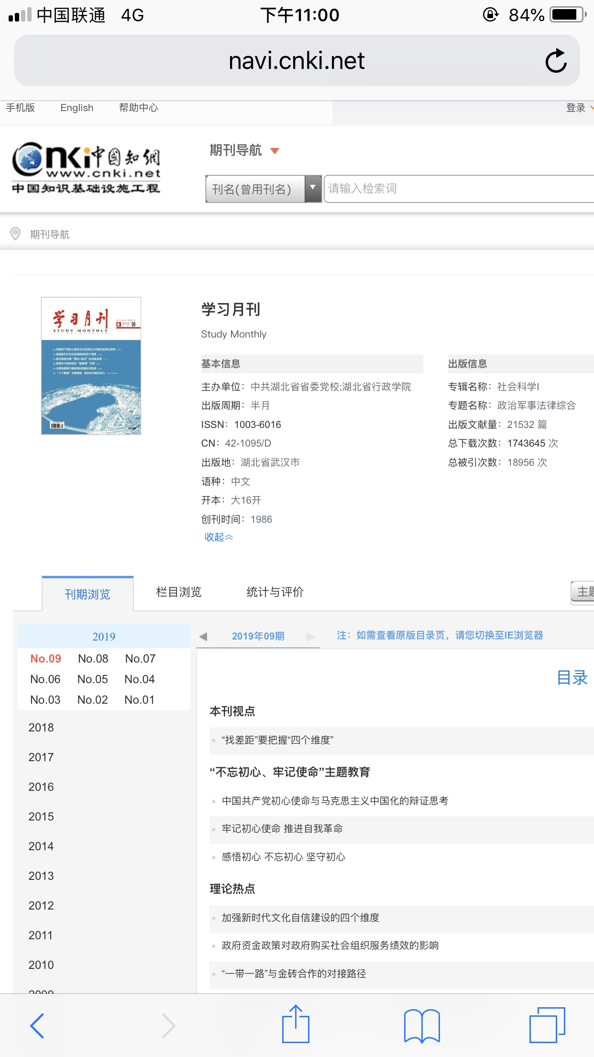Open the article “找差距”要把握“四个维度”

277,740
